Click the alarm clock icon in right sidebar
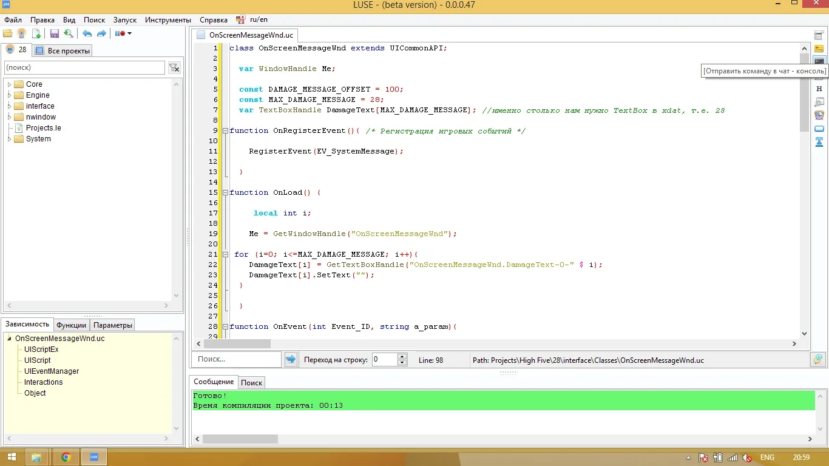The image size is (829, 466). (x=819, y=115)
